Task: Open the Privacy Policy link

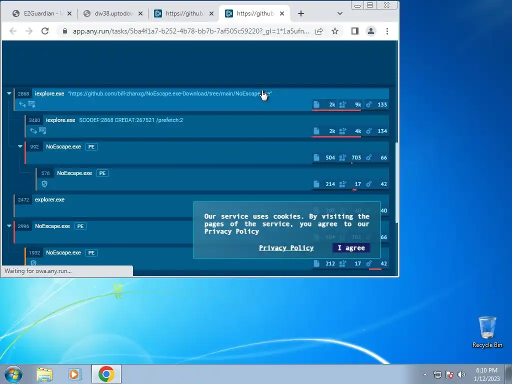Action: pos(286,248)
